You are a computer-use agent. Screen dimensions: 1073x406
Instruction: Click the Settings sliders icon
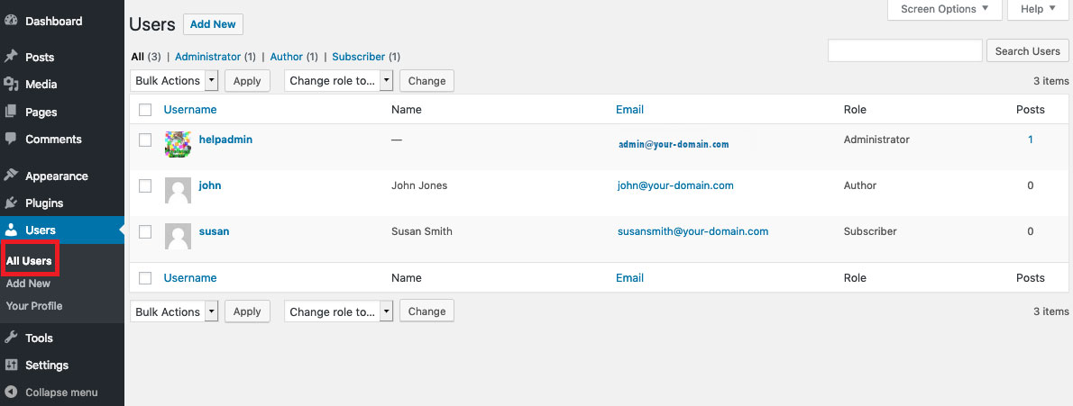click(x=10, y=365)
